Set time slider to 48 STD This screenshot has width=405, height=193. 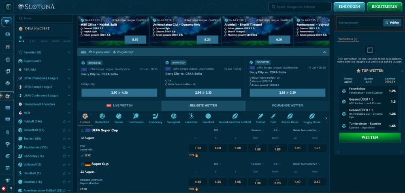(x=67, y=41)
